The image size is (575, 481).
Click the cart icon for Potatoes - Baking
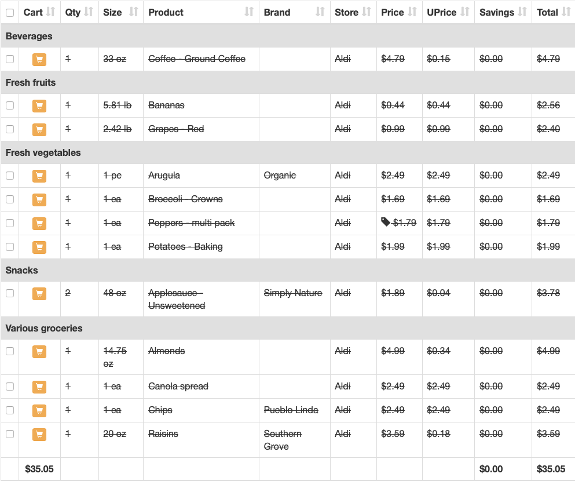point(39,247)
